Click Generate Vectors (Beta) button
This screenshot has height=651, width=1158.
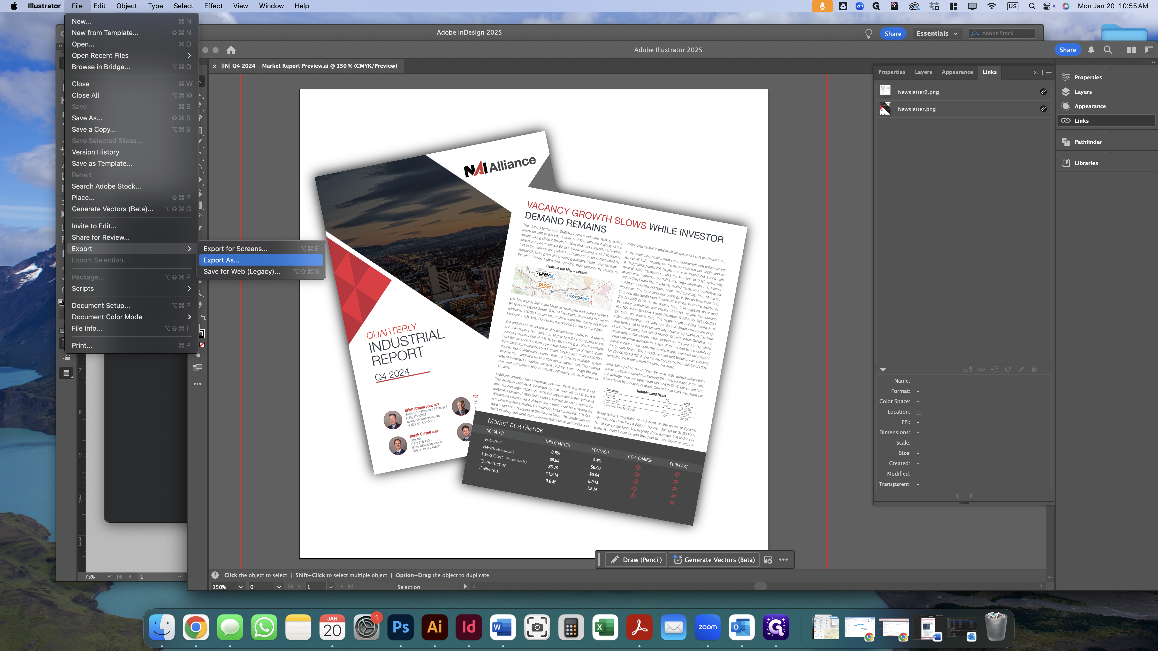click(x=714, y=560)
